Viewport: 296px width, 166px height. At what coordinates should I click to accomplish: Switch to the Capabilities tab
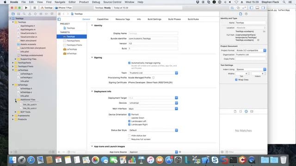tap(103, 19)
